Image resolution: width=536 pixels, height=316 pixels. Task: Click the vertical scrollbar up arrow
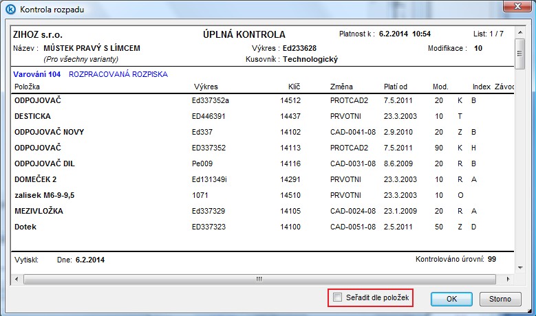click(520, 33)
